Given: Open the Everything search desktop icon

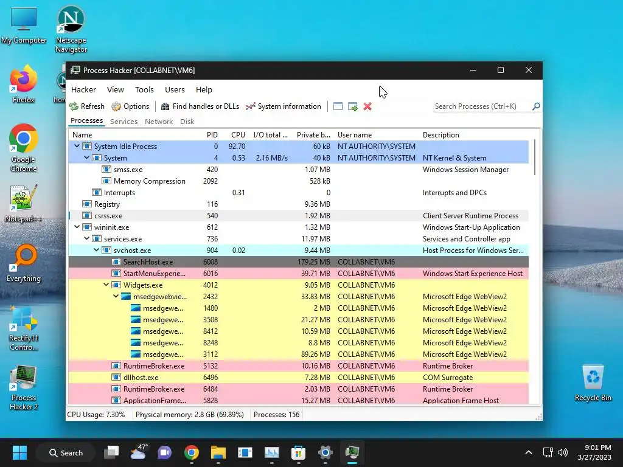Looking at the screenshot, I should (24, 263).
